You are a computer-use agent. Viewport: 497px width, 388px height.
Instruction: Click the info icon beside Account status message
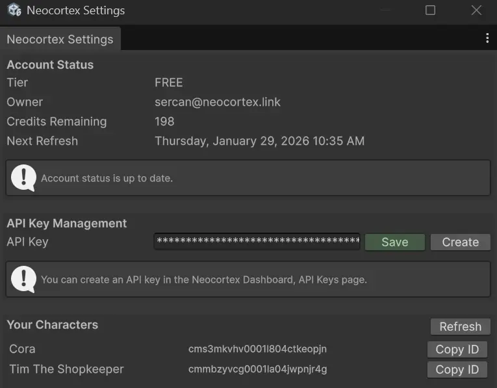(24, 178)
